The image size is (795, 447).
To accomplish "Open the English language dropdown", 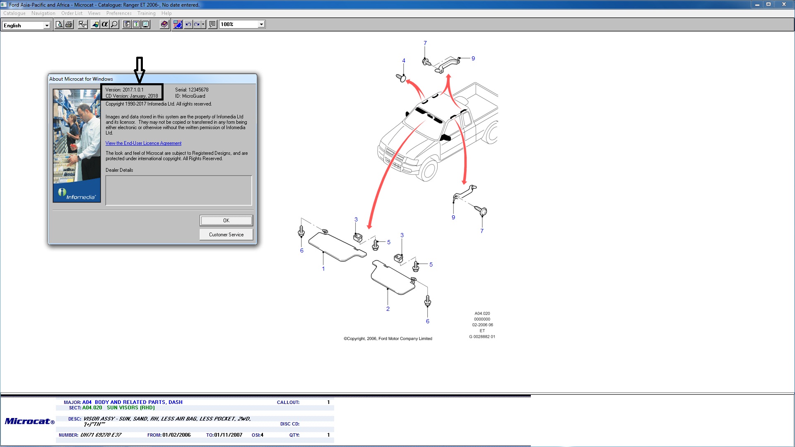I will pyautogui.click(x=47, y=26).
